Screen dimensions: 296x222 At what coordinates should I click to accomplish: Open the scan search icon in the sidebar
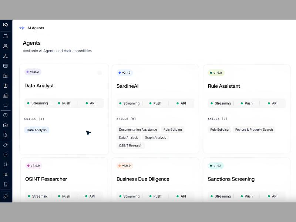pyautogui.click(x=6, y=155)
